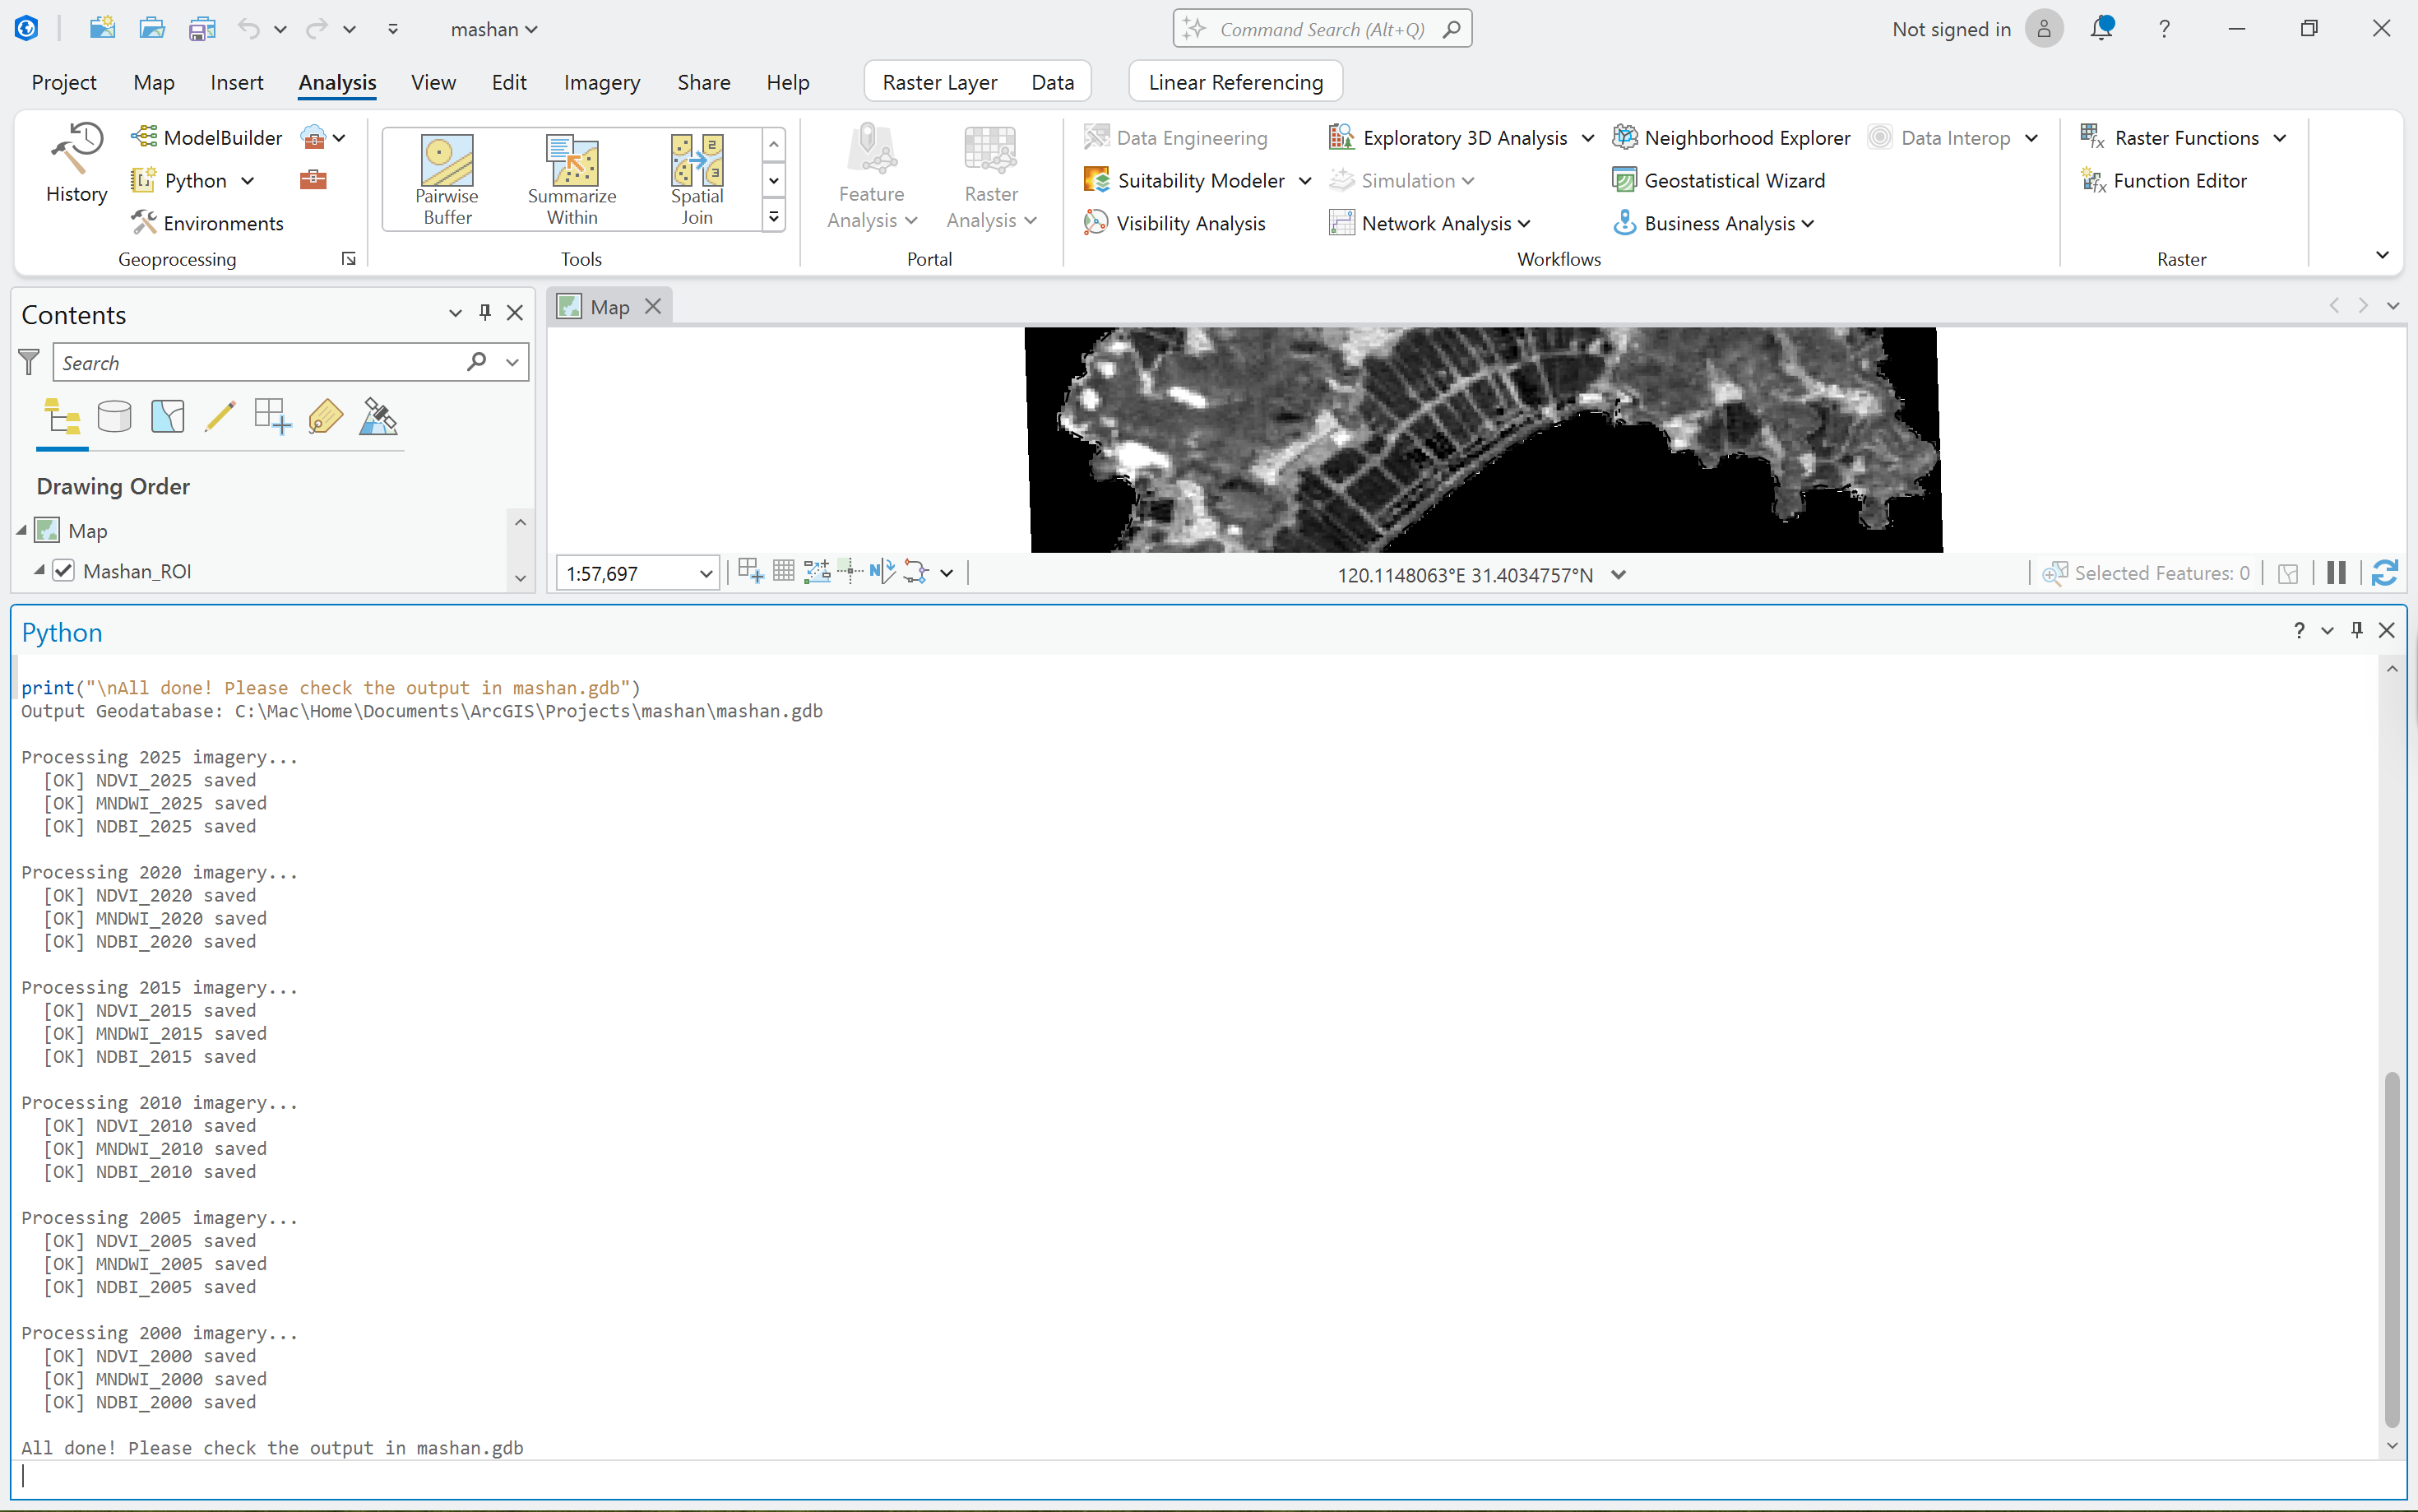Switch to the Imagery ribbon tab
Image resolution: width=2418 pixels, height=1512 pixels.
click(x=602, y=82)
